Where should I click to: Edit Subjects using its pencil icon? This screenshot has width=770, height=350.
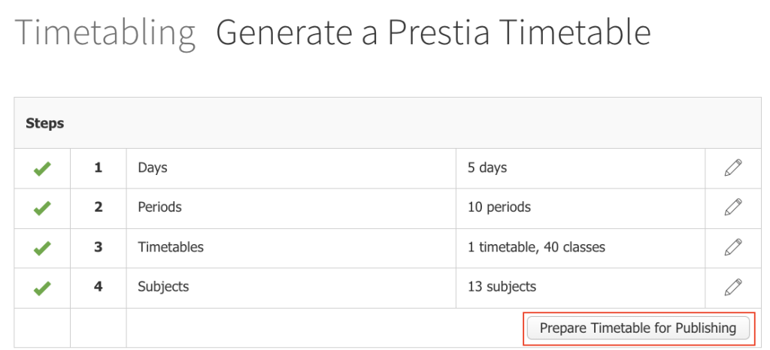[x=732, y=287]
